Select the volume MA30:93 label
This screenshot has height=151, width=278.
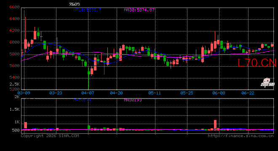(x=133, y=100)
